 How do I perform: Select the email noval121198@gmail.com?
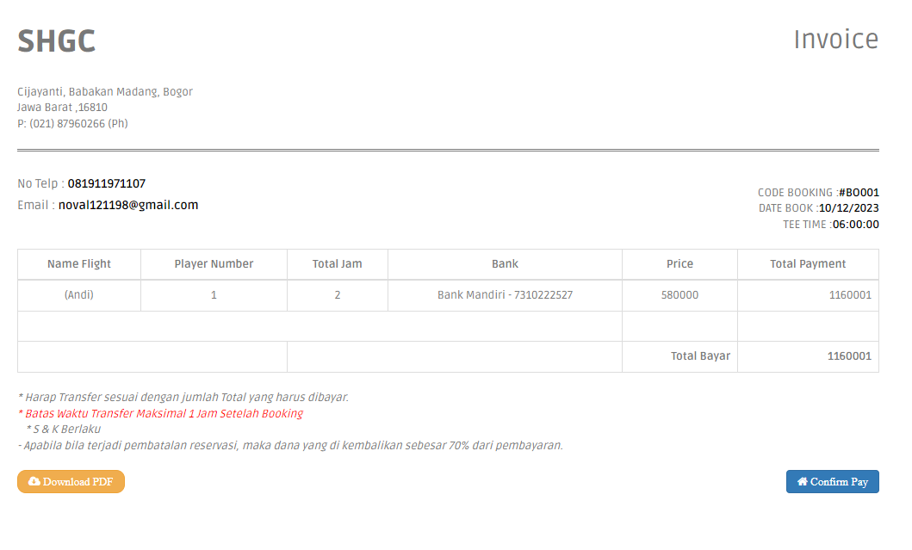pos(128,205)
